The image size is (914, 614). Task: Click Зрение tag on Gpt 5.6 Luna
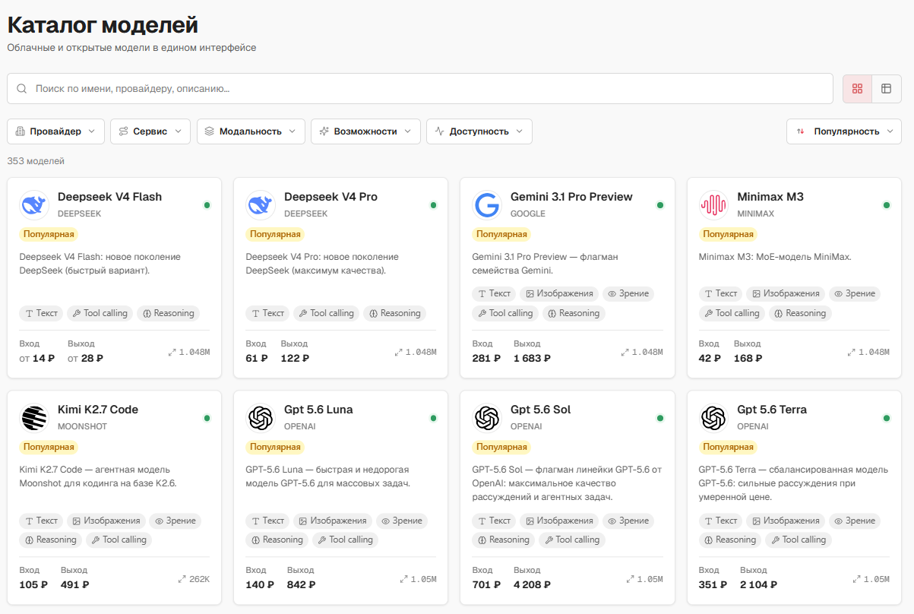[401, 521]
